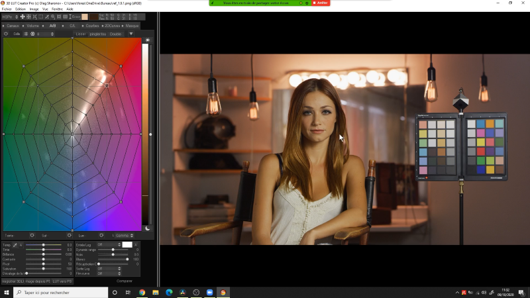Click the Saturation slider handle
Viewport: 530px width, 298px height.
43,268
